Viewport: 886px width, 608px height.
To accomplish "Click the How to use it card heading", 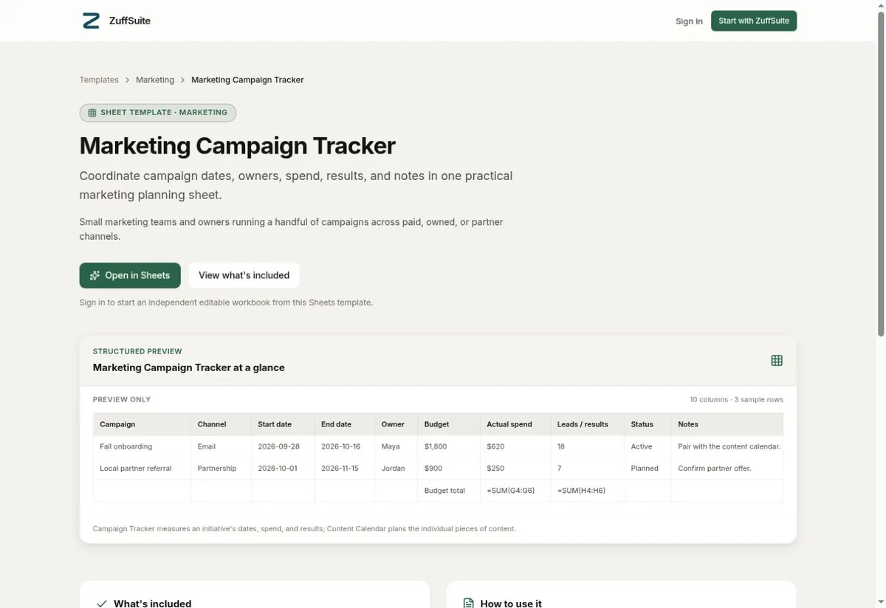I will click(511, 604).
